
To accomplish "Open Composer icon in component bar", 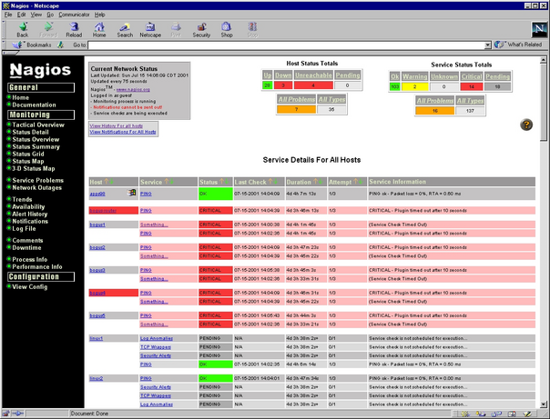I will click(527, 414).
